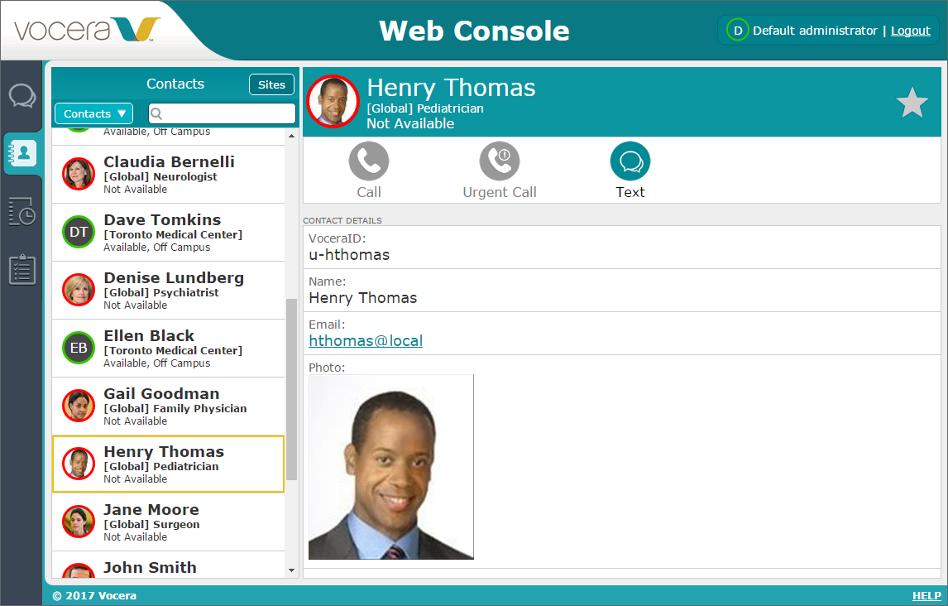
Task: Click the Text message icon
Action: click(x=630, y=161)
